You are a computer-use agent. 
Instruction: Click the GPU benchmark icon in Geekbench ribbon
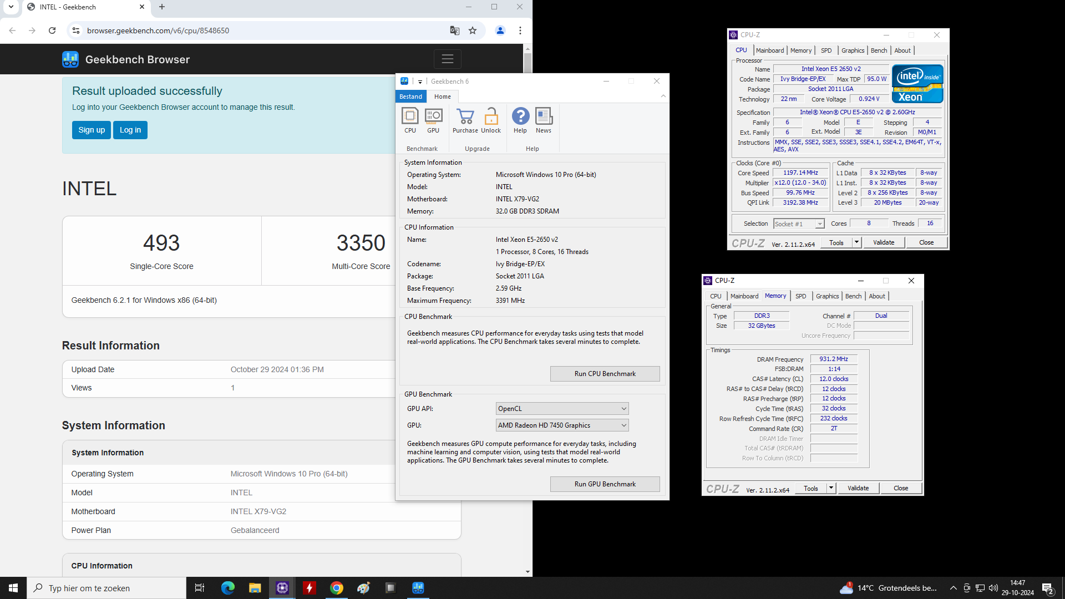(x=433, y=120)
